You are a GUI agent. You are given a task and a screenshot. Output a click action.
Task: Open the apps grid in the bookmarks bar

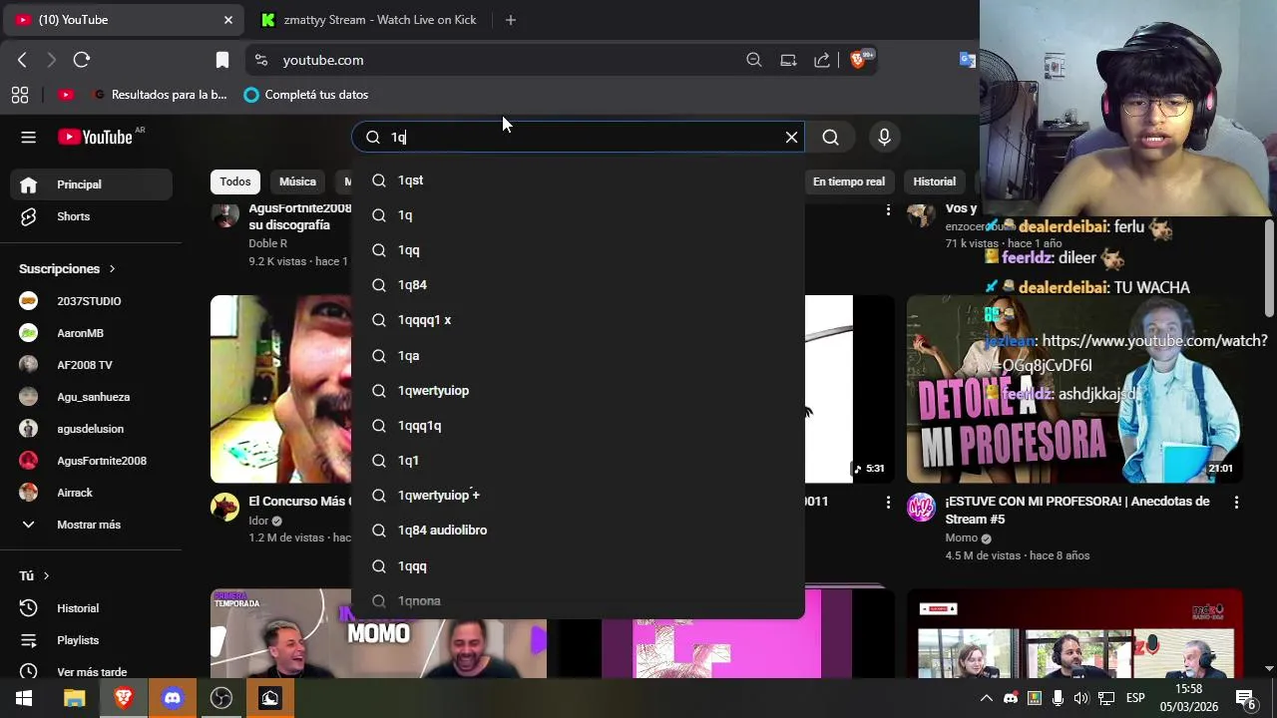(20, 95)
